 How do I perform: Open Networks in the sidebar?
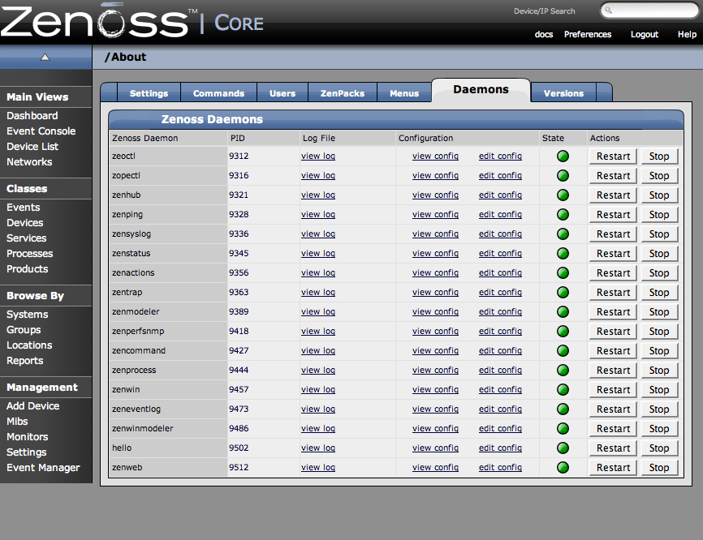29,162
